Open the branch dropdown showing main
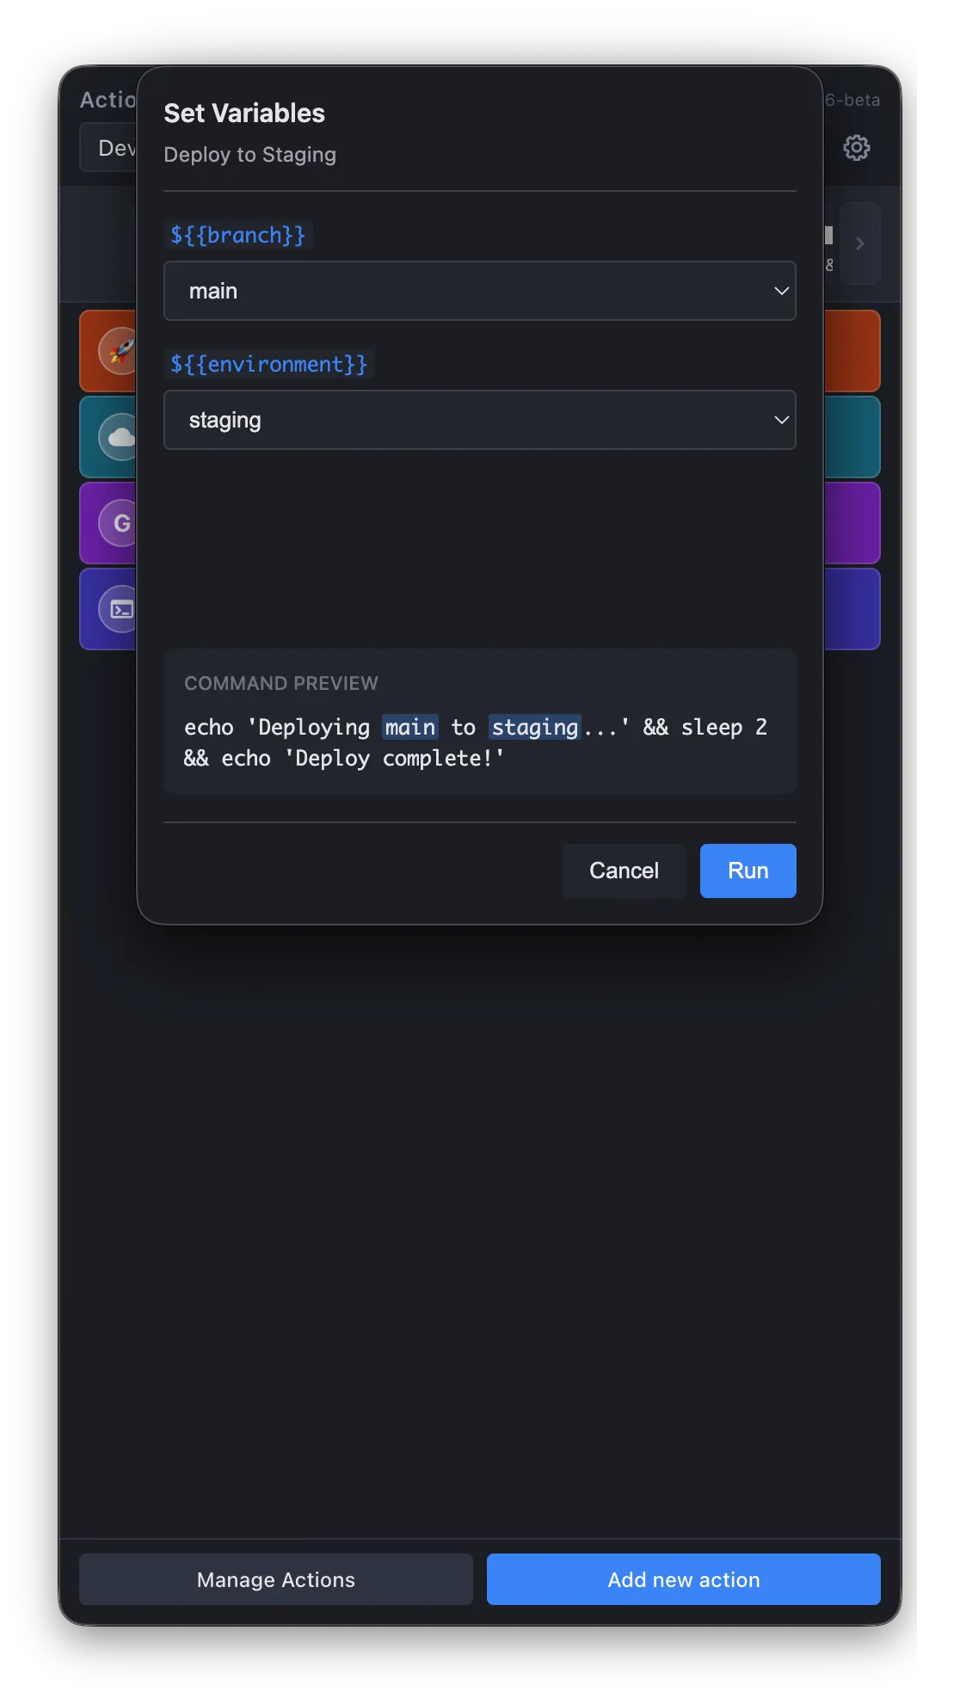Image resolution: width=960 pixels, height=1698 pixels. (480, 291)
